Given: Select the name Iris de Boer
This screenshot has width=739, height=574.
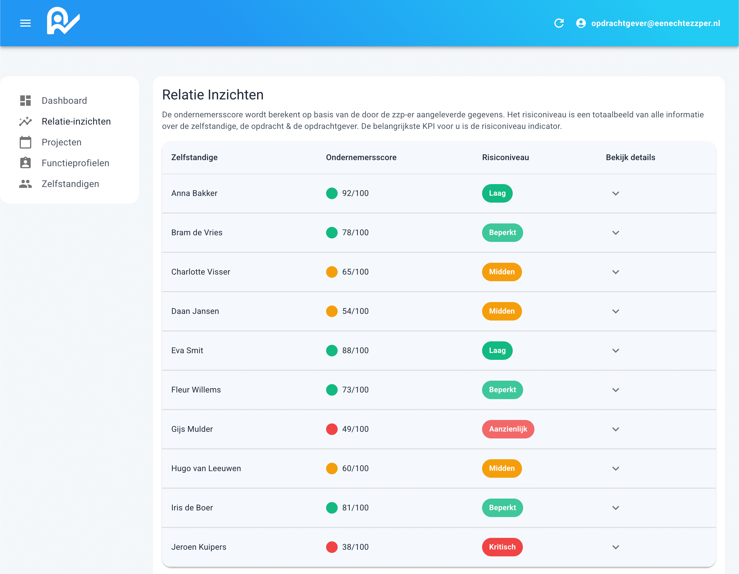Looking at the screenshot, I should tap(192, 508).
